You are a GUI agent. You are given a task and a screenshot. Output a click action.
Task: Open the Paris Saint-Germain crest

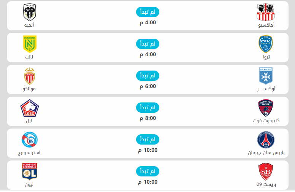pos(266,140)
